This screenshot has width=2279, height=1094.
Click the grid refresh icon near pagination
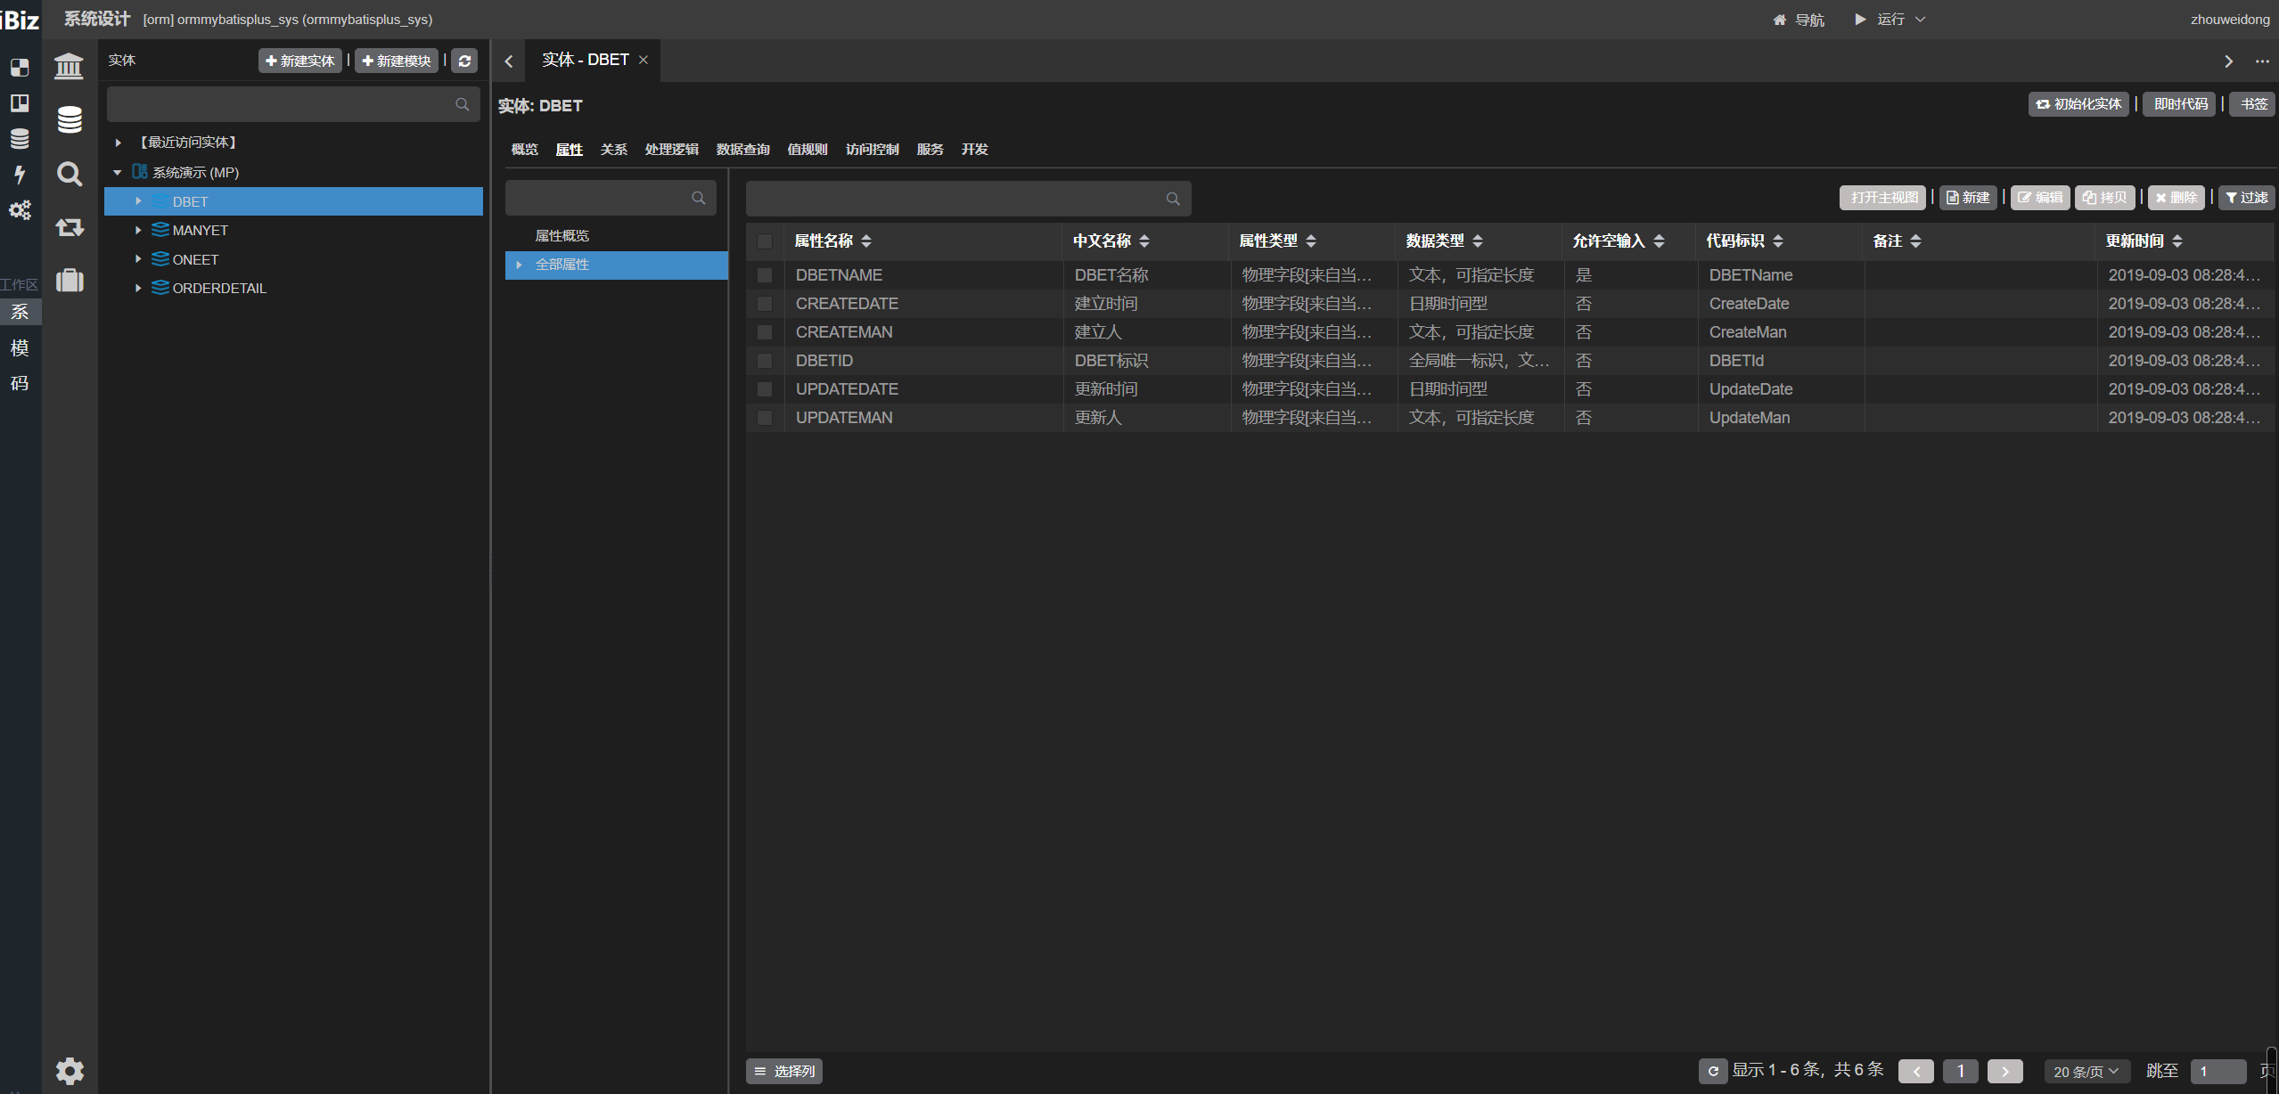[x=1713, y=1071]
